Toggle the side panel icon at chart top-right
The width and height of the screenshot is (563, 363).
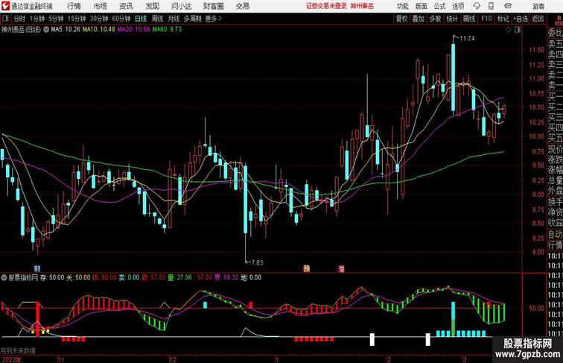click(518, 30)
